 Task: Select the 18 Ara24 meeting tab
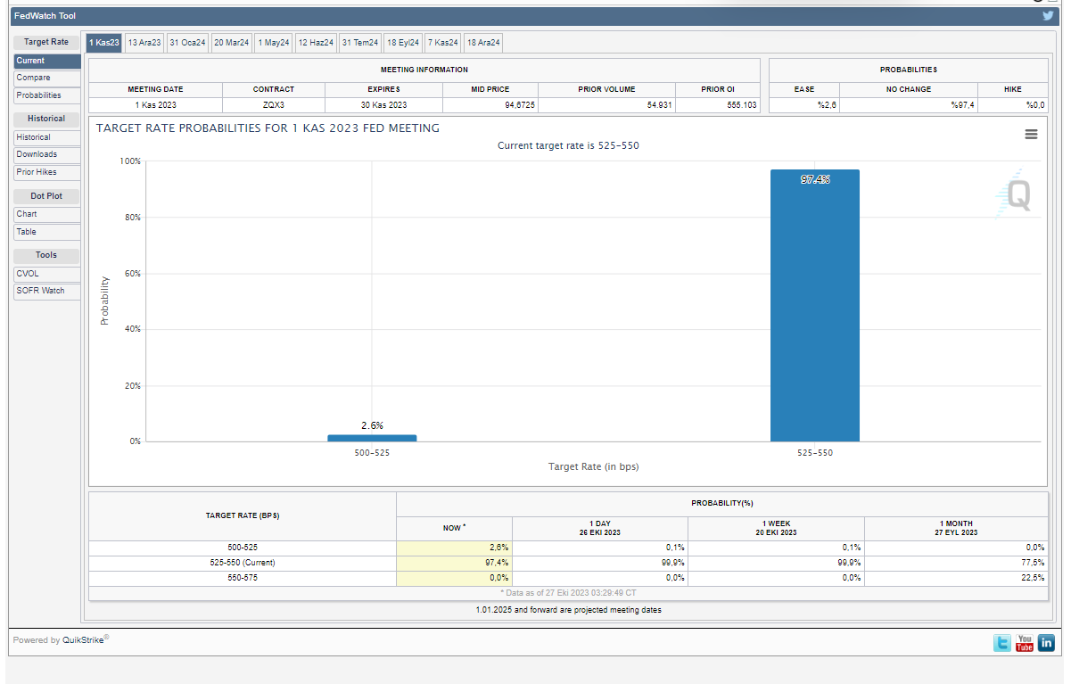click(x=483, y=43)
